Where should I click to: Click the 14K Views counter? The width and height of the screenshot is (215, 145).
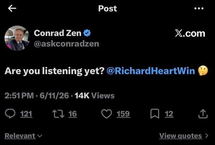click(95, 95)
